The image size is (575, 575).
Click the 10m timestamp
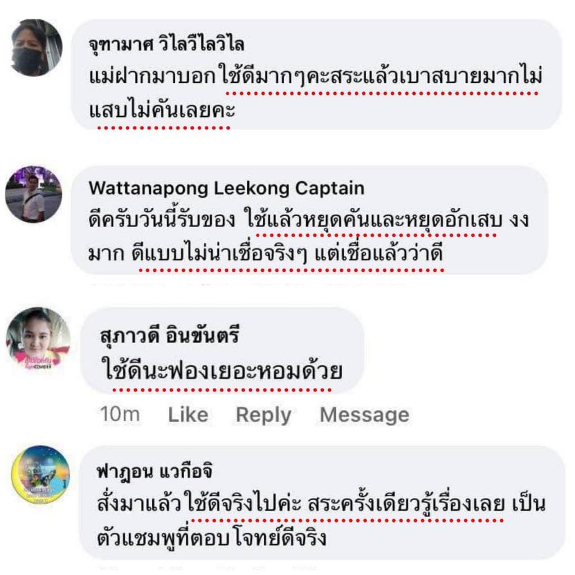pos(120,414)
